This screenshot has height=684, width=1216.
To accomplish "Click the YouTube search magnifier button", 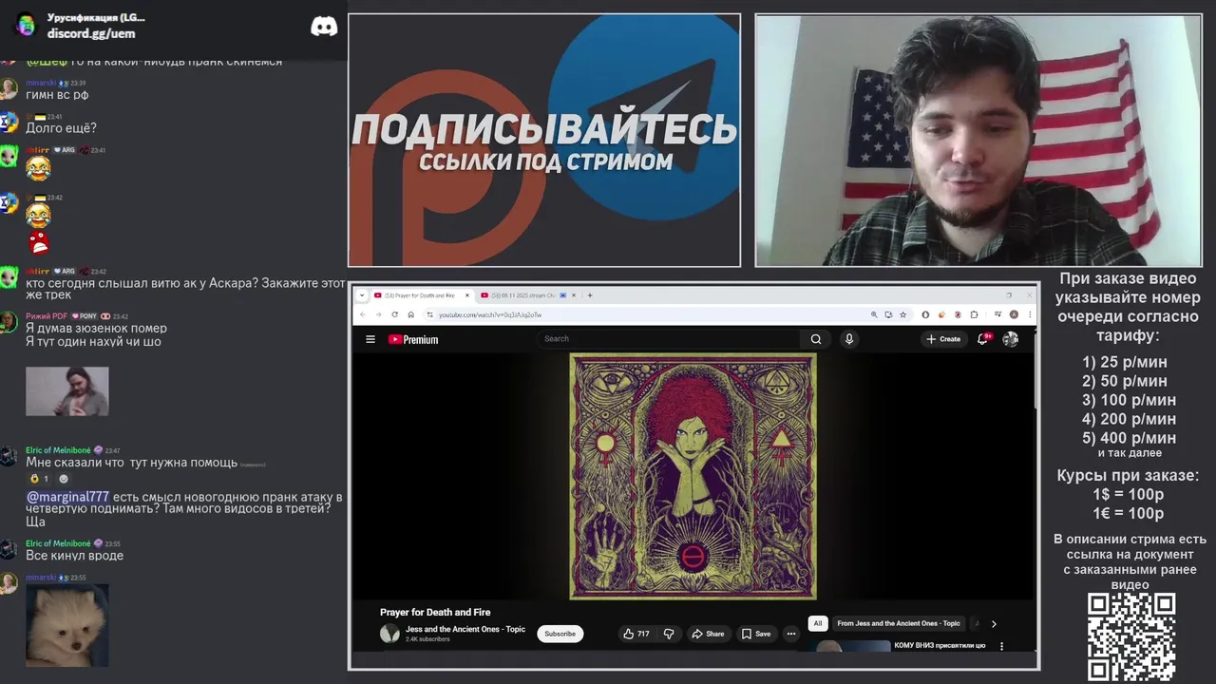I will coord(815,339).
